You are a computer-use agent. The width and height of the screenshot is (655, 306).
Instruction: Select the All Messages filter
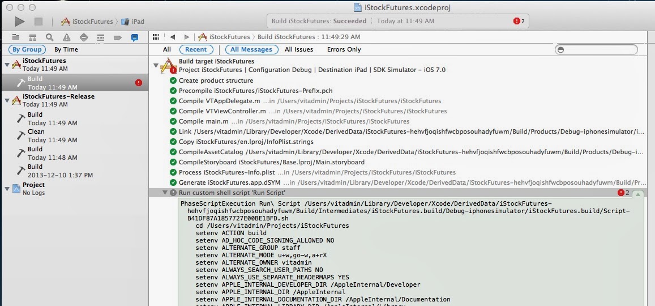[x=251, y=49]
